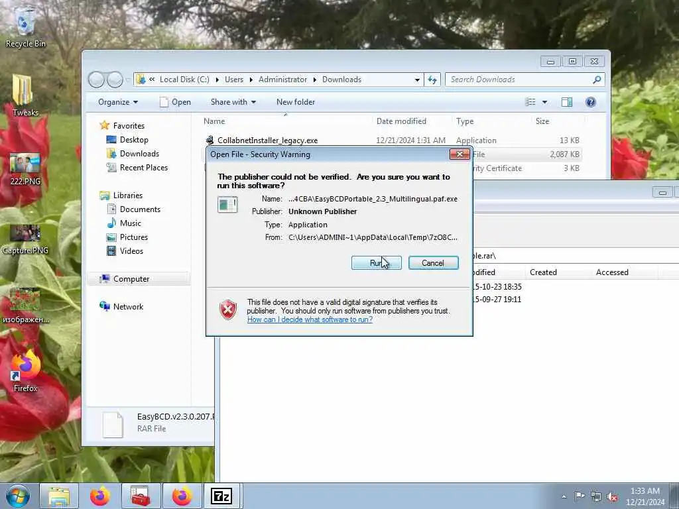Screen dimensions: 679x509
Task: Refresh the Downloads folder view
Action: 432,80
